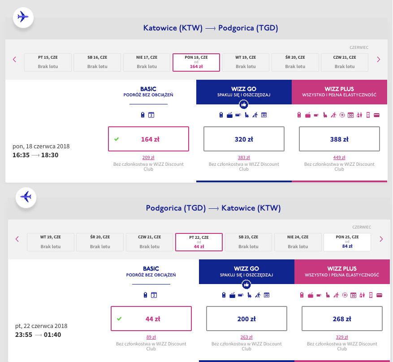Select outbound date PT 15, CZE
393x362 pixels.
click(48, 62)
